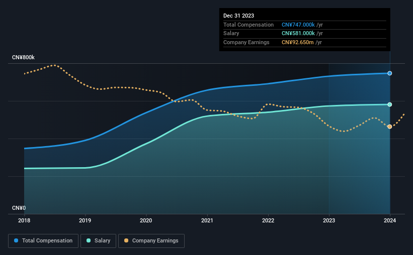
Task: Click the CN¥0 y-axis label
Action: click(19, 208)
